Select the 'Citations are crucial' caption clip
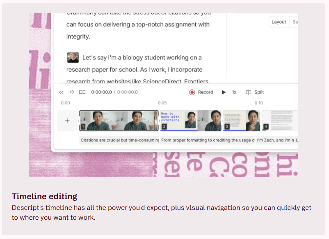The image size is (329, 239). coord(119,140)
